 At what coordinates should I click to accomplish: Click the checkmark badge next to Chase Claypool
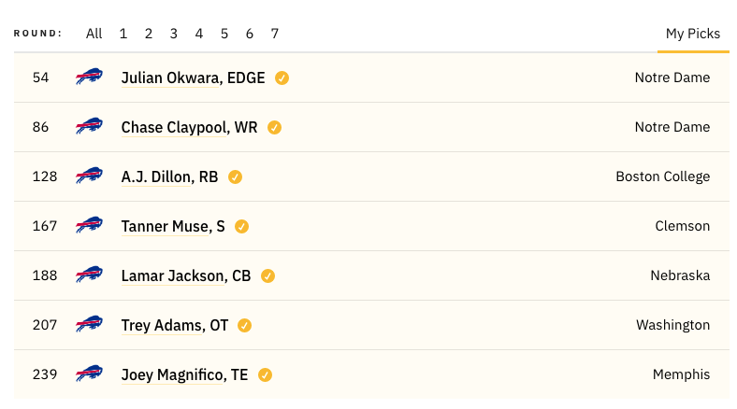click(274, 128)
